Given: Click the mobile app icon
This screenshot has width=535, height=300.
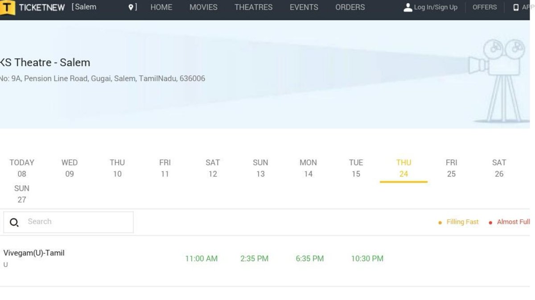Looking at the screenshot, I should coord(516,8).
